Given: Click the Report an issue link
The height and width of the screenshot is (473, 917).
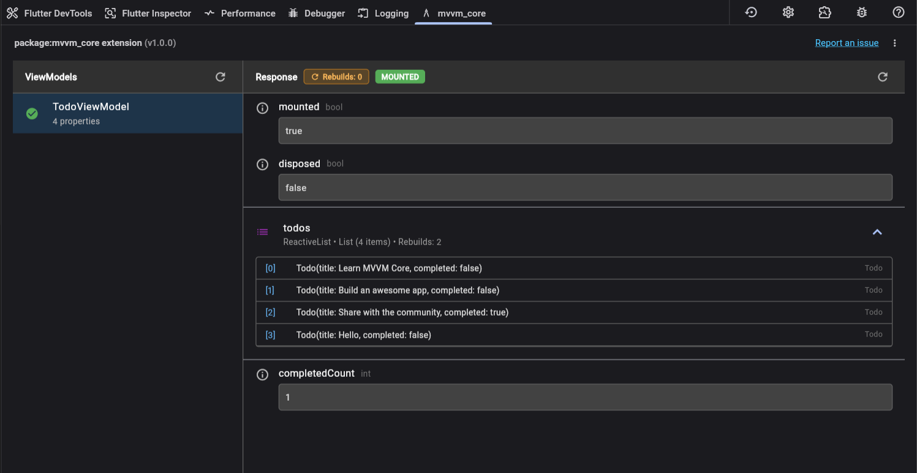Looking at the screenshot, I should (847, 43).
